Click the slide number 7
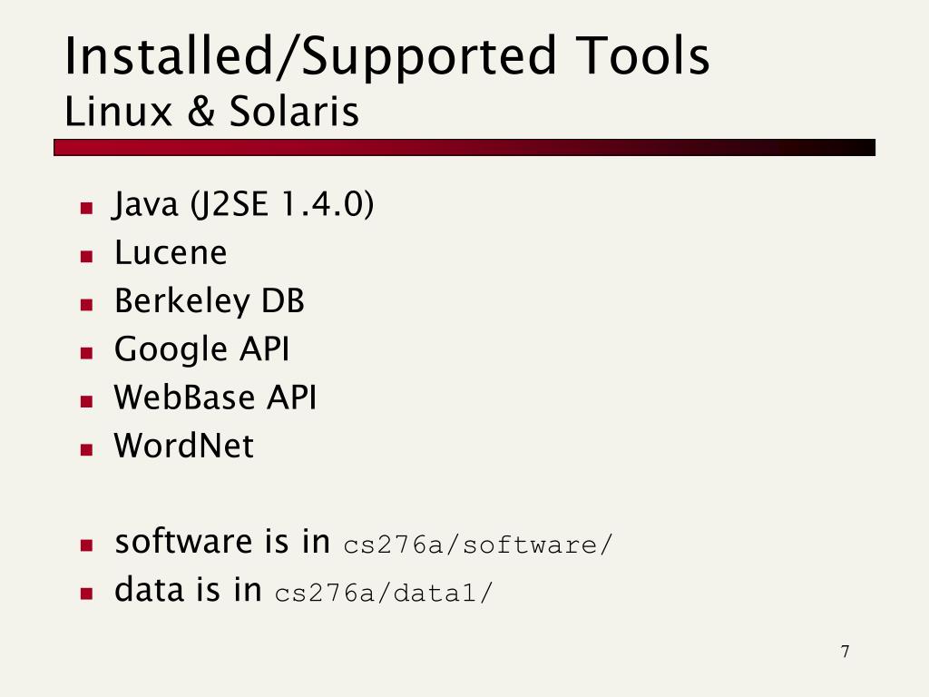The width and height of the screenshot is (929, 697). [x=845, y=652]
